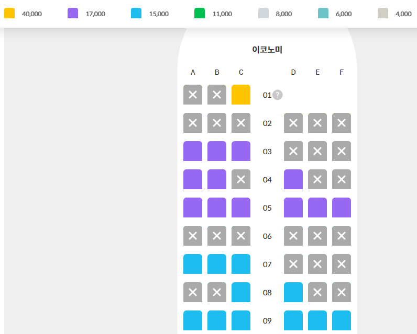417x334 pixels.
Task: Select blue seat 08C
Action: tap(241, 292)
